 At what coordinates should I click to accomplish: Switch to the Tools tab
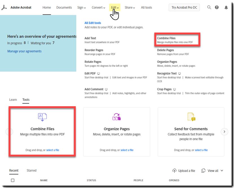(x=26, y=100)
